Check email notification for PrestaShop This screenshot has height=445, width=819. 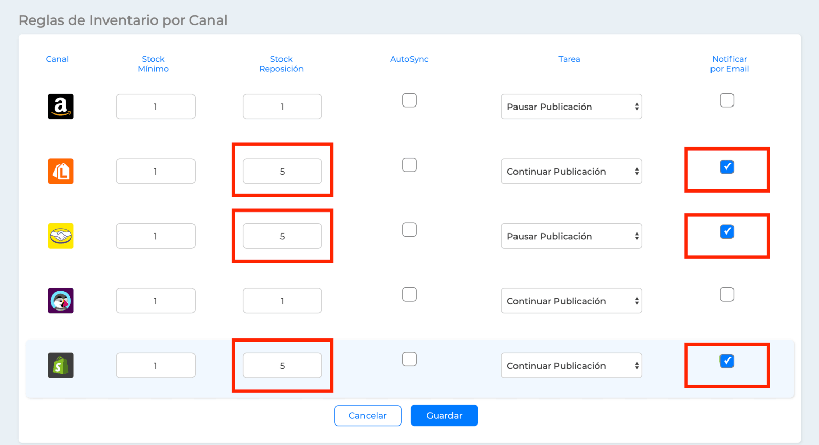click(x=727, y=294)
